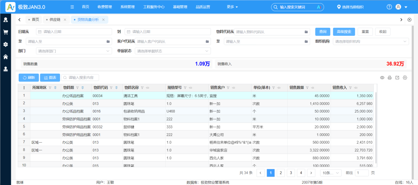
Task: Go to page 4
Action: (x=301, y=173)
